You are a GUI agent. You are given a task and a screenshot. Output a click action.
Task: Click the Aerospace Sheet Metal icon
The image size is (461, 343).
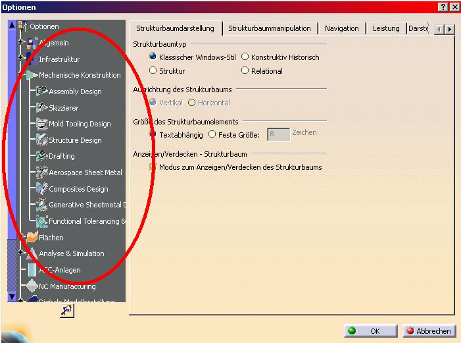41,172
